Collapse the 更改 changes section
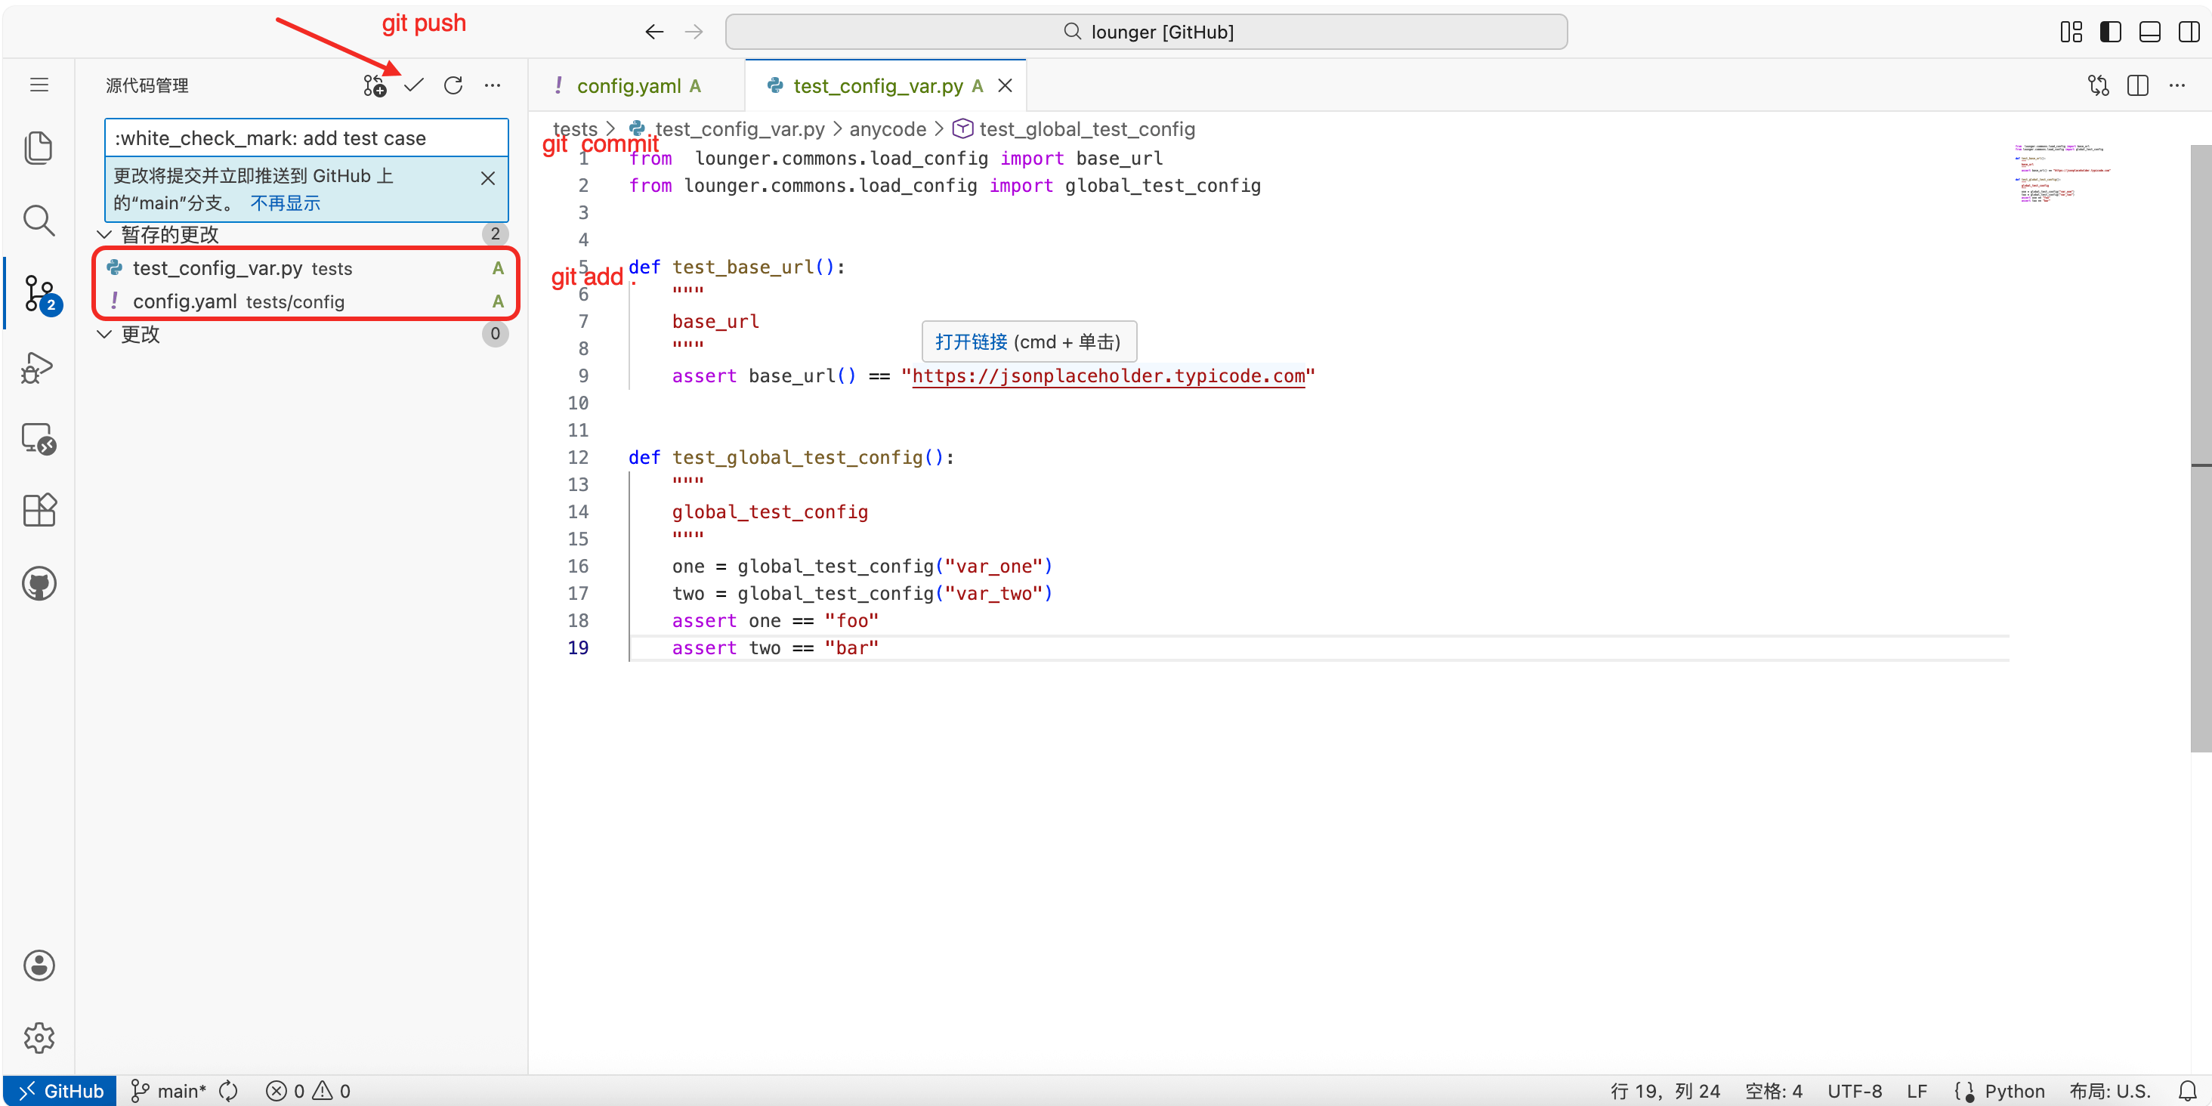This screenshot has height=1106, width=2212. 105,334
